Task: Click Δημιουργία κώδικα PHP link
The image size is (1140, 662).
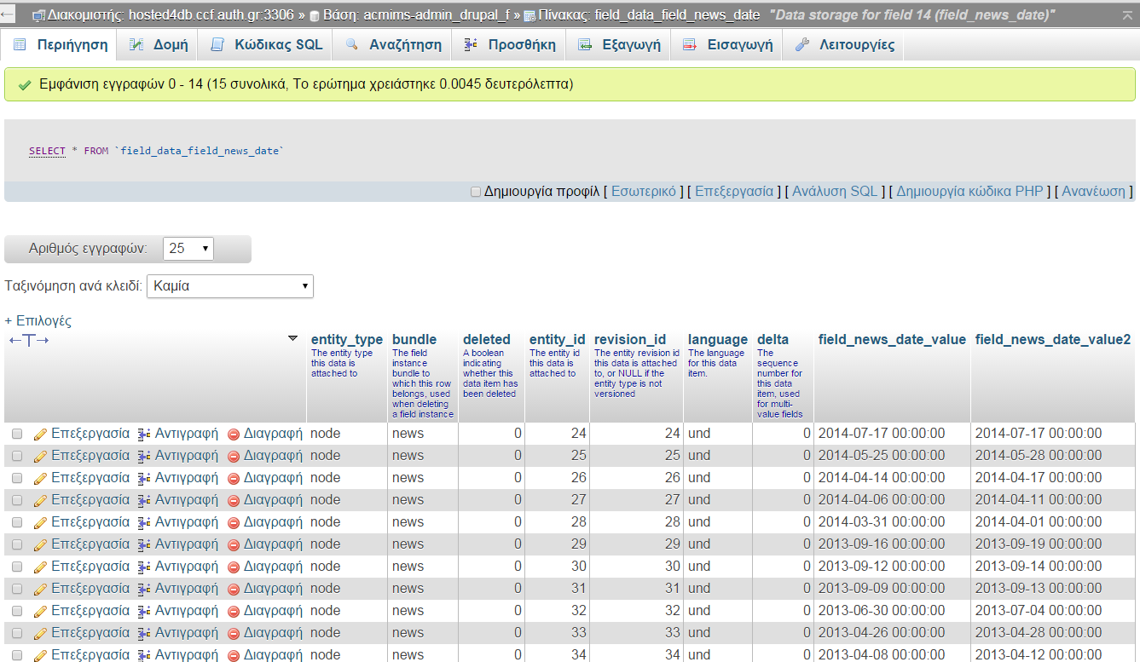Action: [969, 192]
